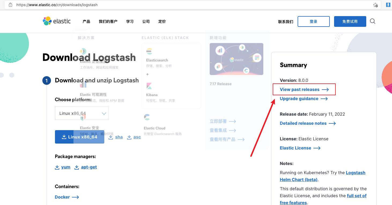Click the Download Logstash heading
Image resolution: width=392 pixels, height=205 pixels.
click(89, 57)
